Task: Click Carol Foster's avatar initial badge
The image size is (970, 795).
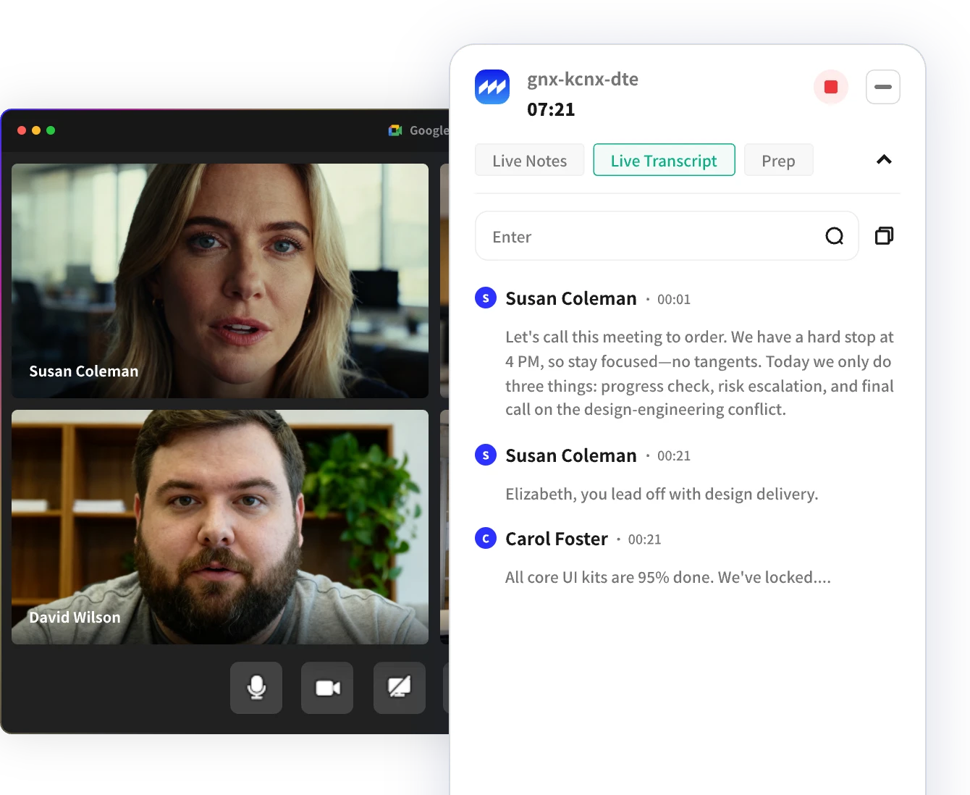Action: (x=485, y=538)
